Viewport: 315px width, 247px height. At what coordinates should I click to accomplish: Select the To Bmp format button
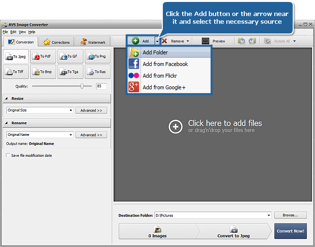43,72
